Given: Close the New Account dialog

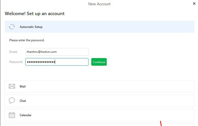Looking at the screenshot, I should tap(194, 4).
